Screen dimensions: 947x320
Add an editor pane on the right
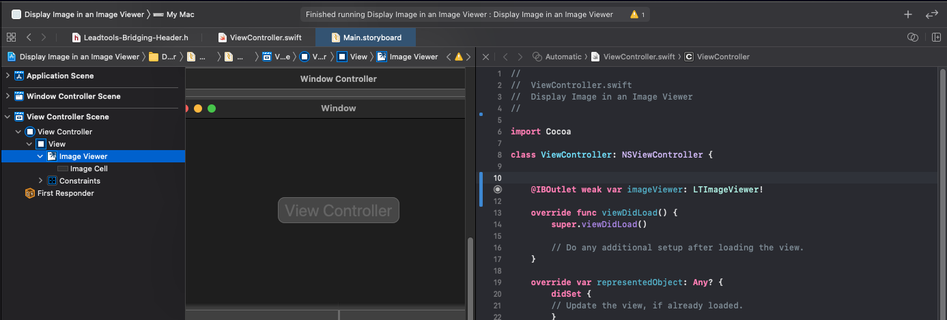point(931,38)
